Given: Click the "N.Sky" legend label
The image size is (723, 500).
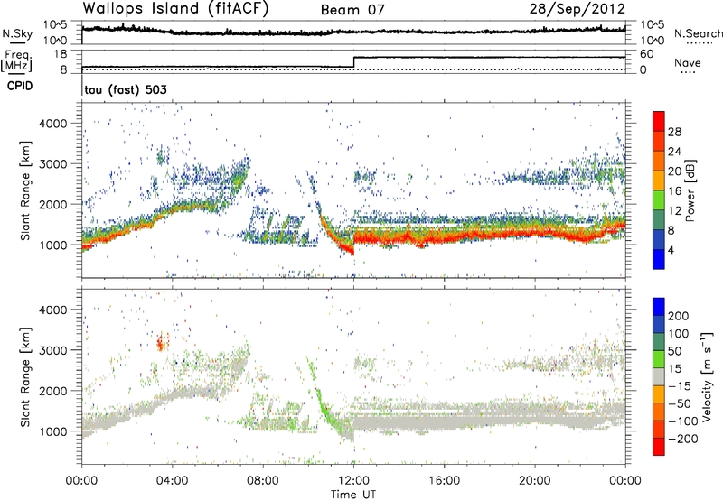Looking at the screenshot, I should (17, 33).
